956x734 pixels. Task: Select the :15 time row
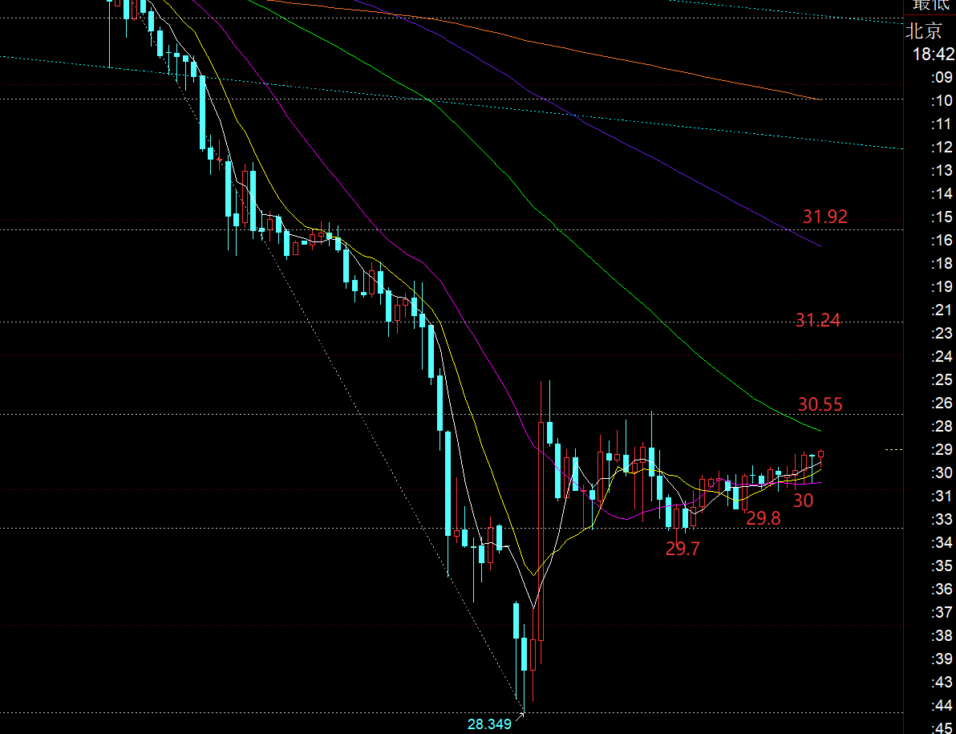click(942, 217)
